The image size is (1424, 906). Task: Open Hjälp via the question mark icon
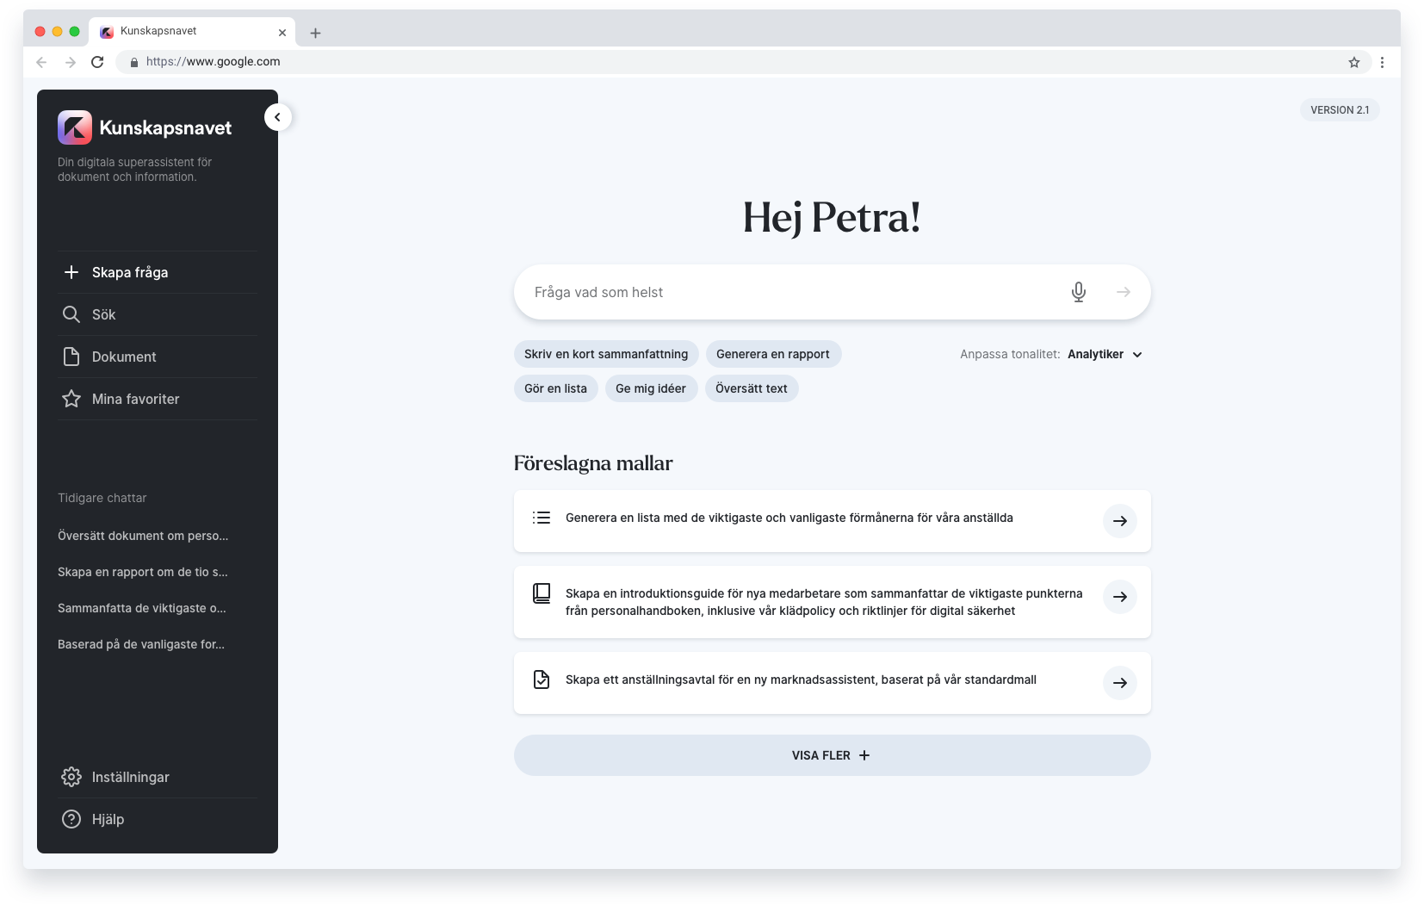click(x=72, y=819)
